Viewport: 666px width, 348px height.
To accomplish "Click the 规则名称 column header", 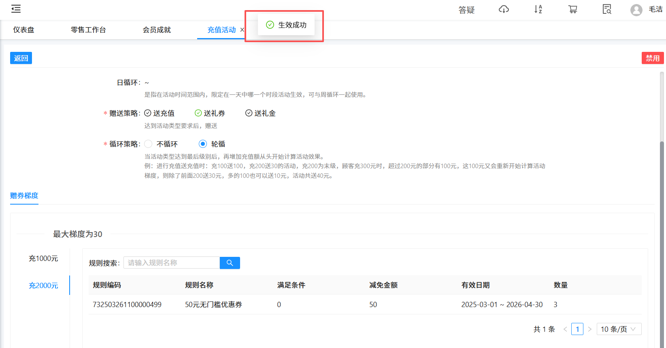I will [199, 285].
